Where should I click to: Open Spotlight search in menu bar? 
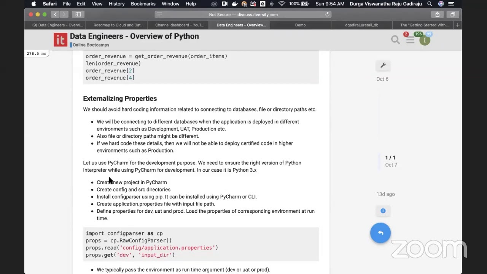click(430, 4)
